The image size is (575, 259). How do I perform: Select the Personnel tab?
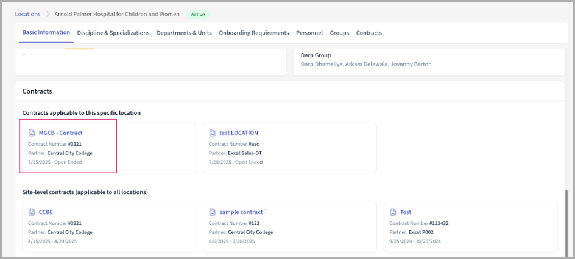309,33
